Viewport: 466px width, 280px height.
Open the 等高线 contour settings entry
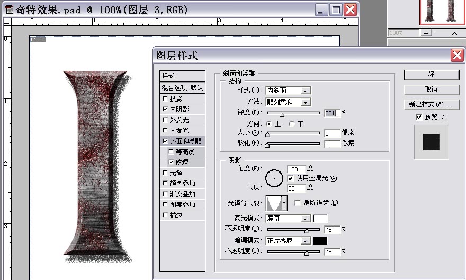(185, 152)
